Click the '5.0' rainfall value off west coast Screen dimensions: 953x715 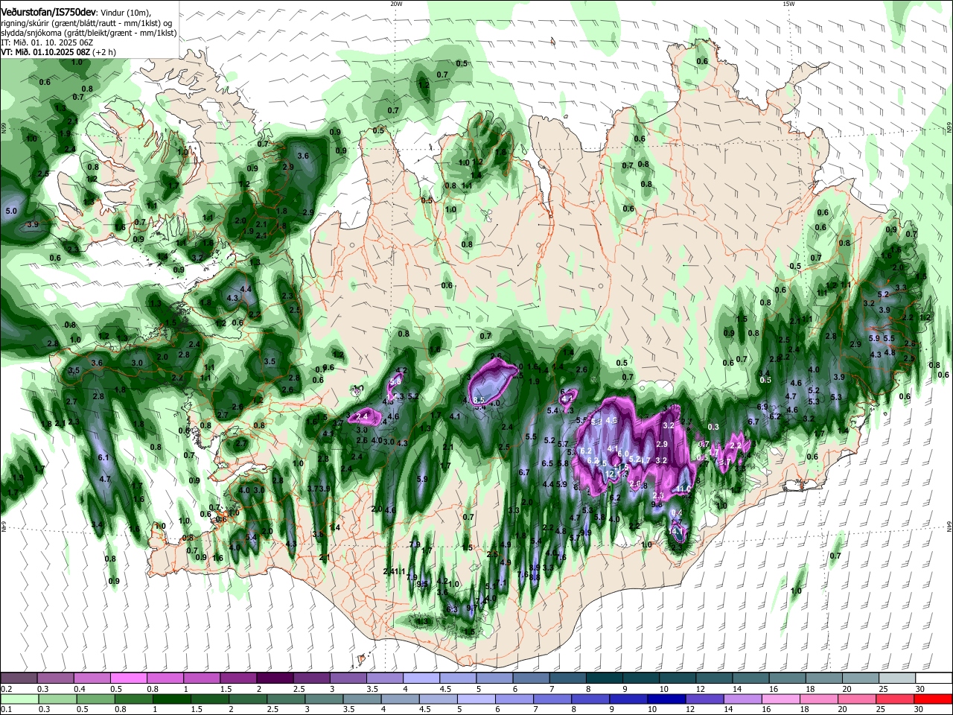coord(11,212)
